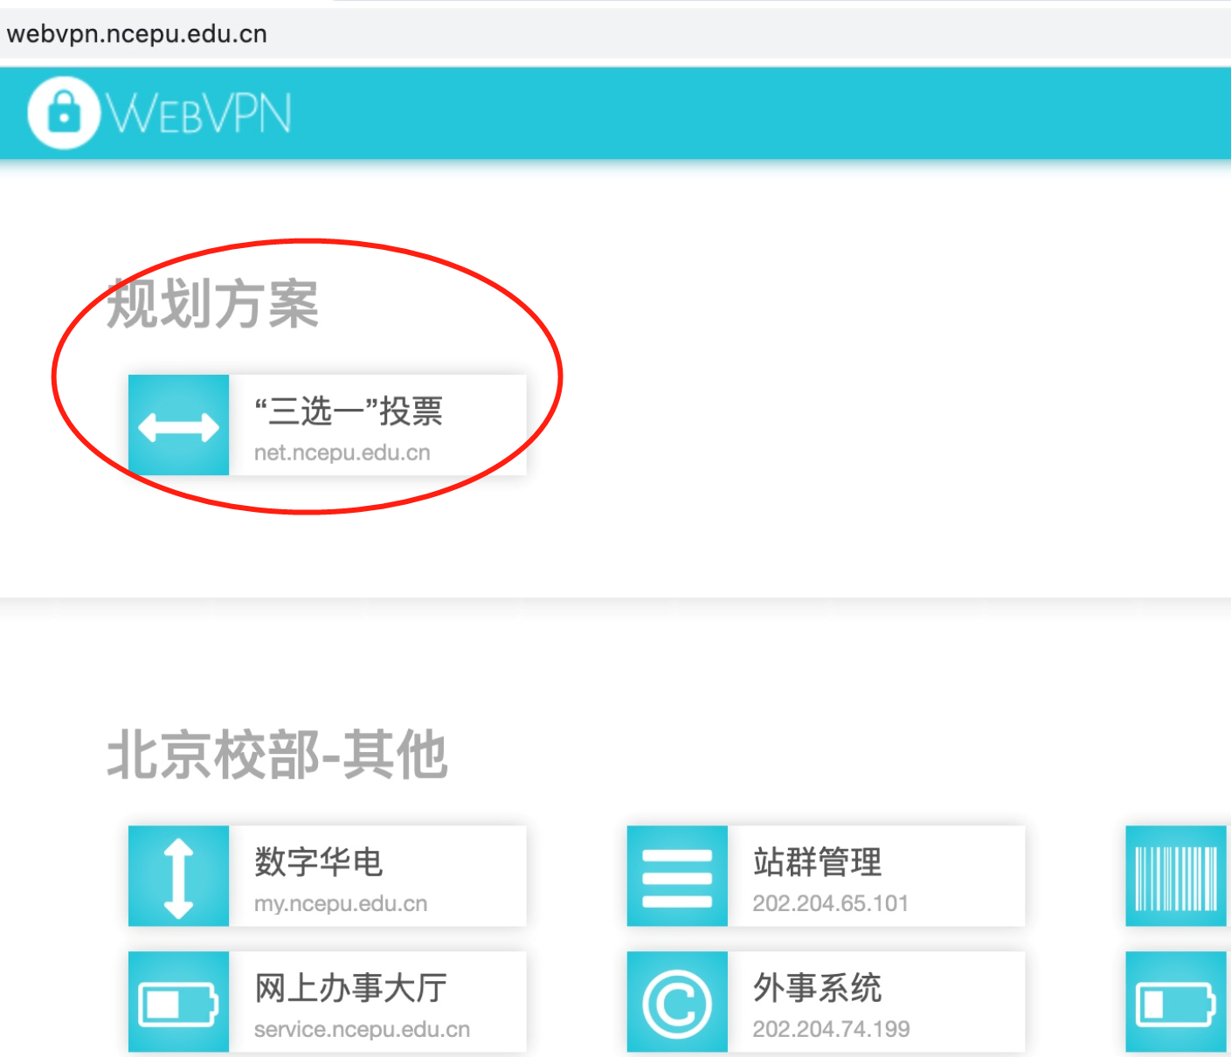Click the three-bar icon for 站群管理
Viewport: 1231px width, 1057px height.
tap(677, 877)
